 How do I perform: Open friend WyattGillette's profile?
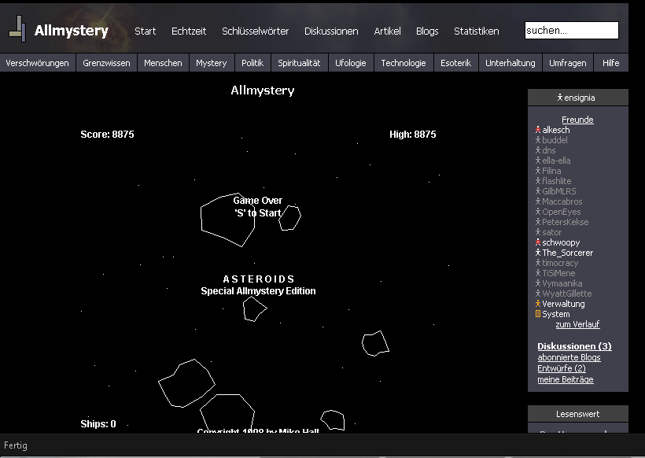pos(567,294)
